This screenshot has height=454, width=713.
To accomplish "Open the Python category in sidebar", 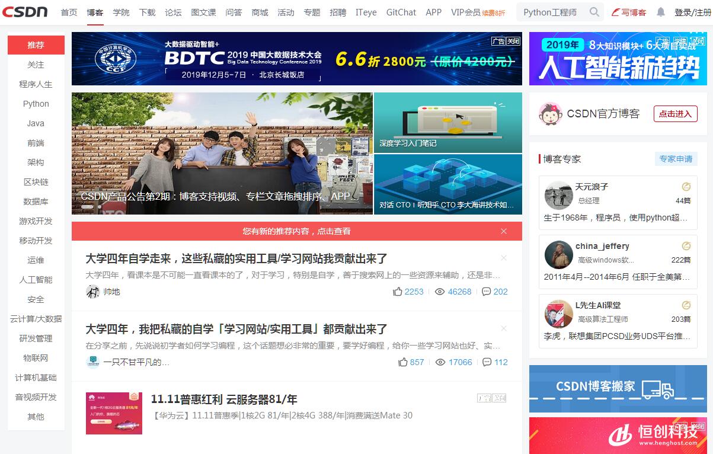I will click(36, 104).
